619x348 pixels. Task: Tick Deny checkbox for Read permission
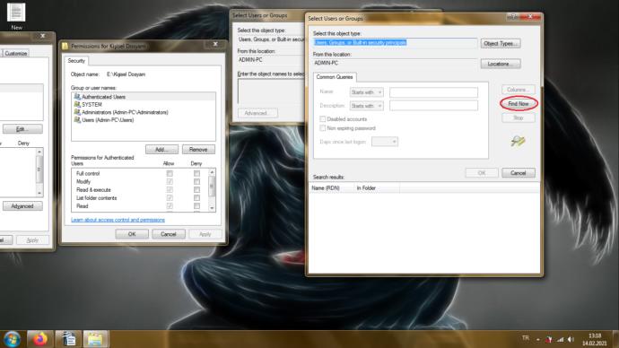196,206
